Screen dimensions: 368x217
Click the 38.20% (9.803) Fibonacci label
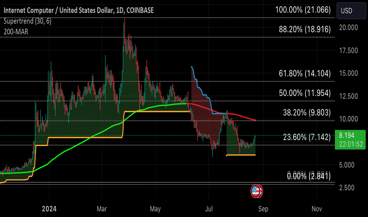307,112
